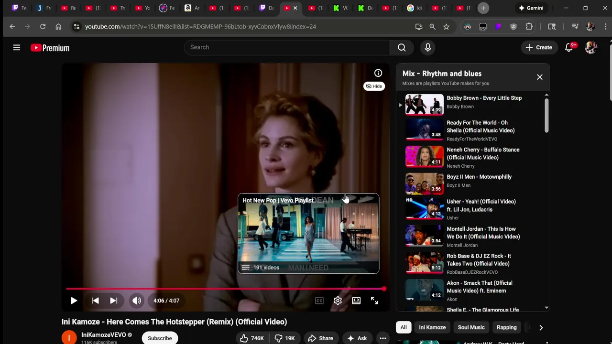Open the browser side panel icon
Image resolution: width=612 pixels, height=344 pixels.
coord(552,27)
